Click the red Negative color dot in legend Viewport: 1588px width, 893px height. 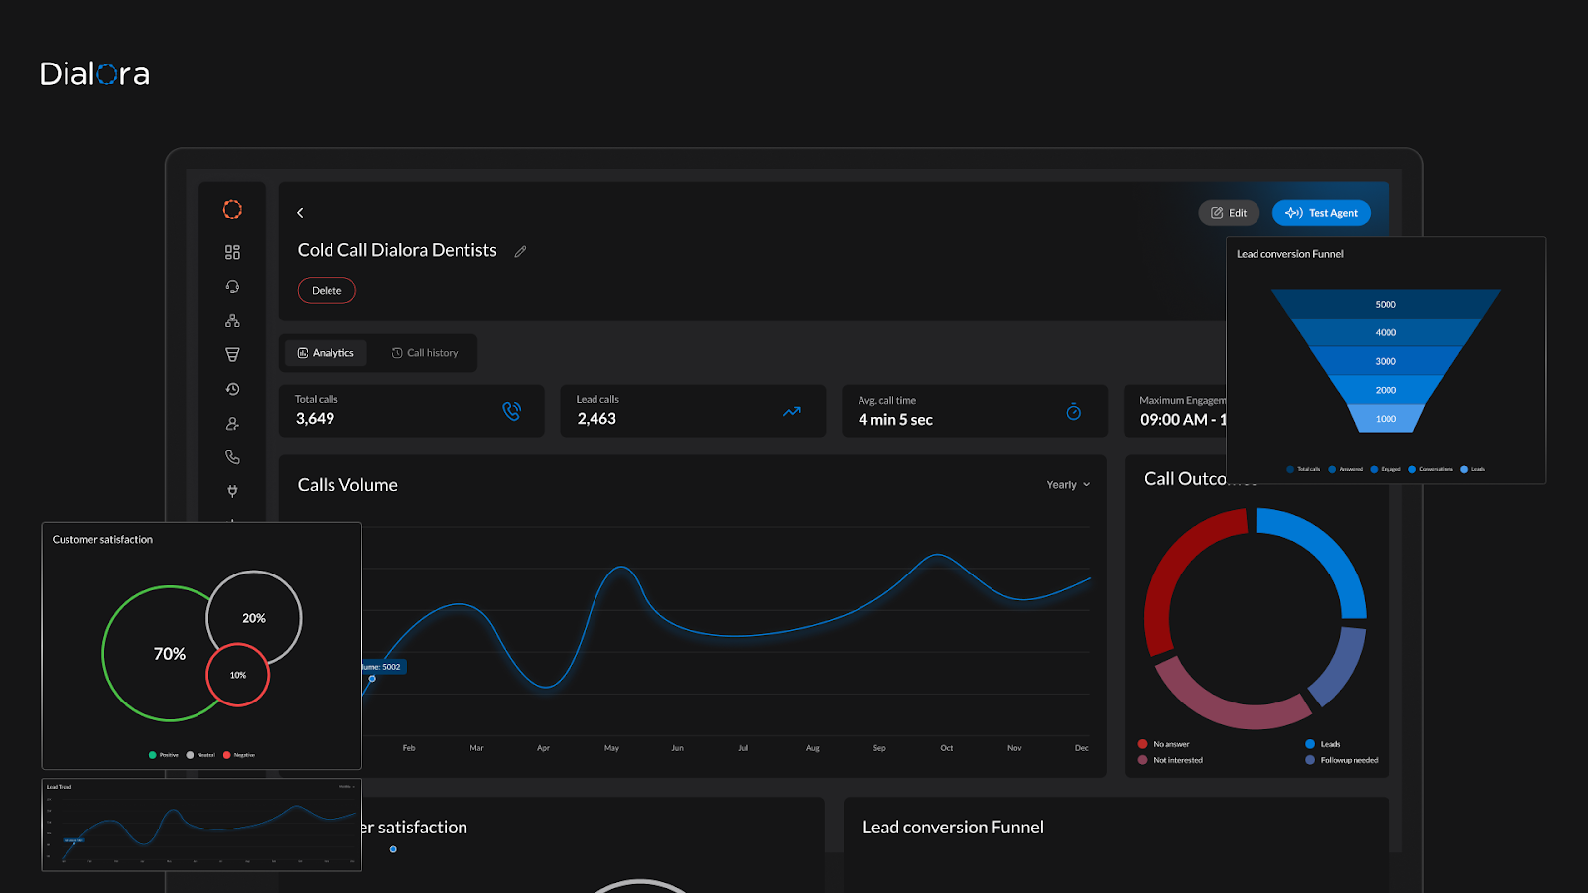point(227,754)
